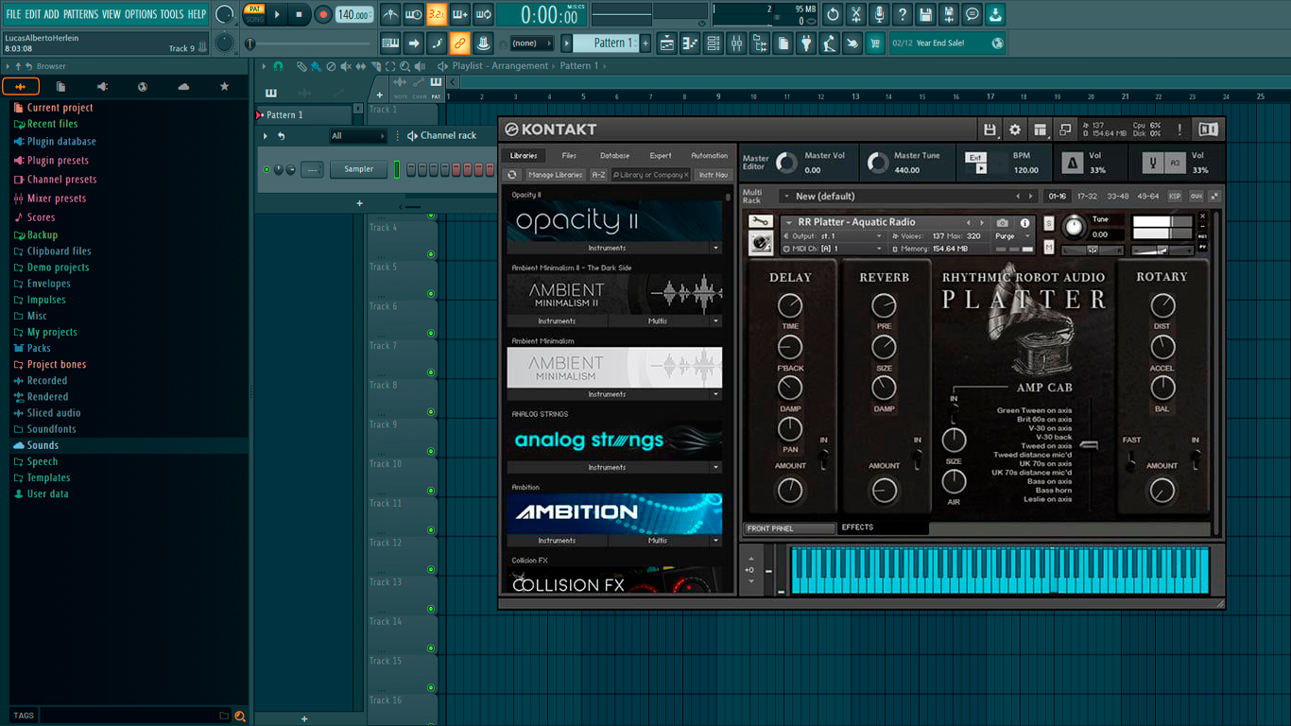Toggle the playlist magnet snap icon
This screenshot has width=1291, height=726.
click(x=278, y=66)
